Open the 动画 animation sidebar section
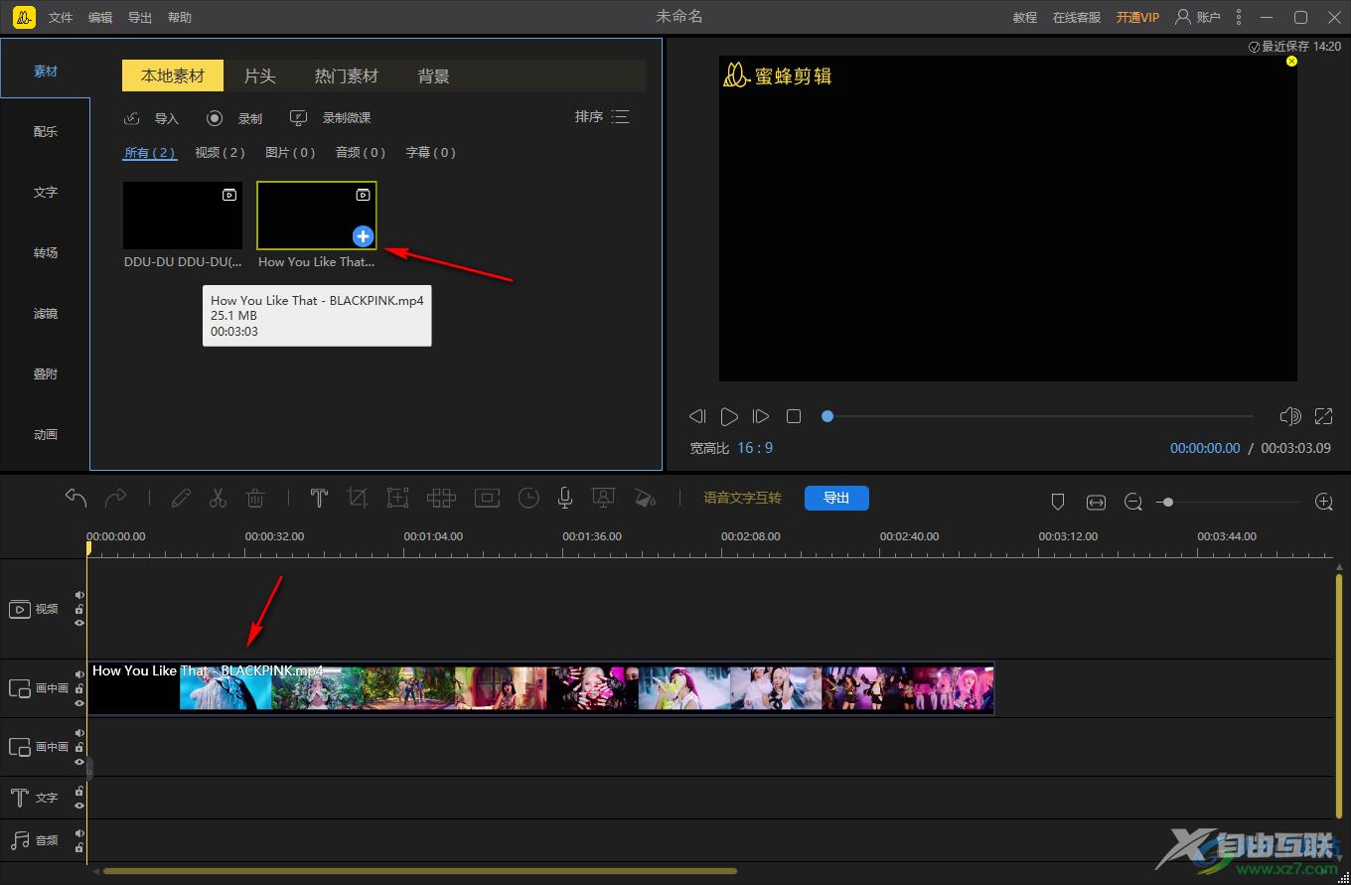The image size is (1351, 885). [x=46, y=435]
